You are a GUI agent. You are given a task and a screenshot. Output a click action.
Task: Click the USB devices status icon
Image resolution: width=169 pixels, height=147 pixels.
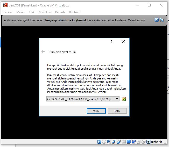click(119, 142)
